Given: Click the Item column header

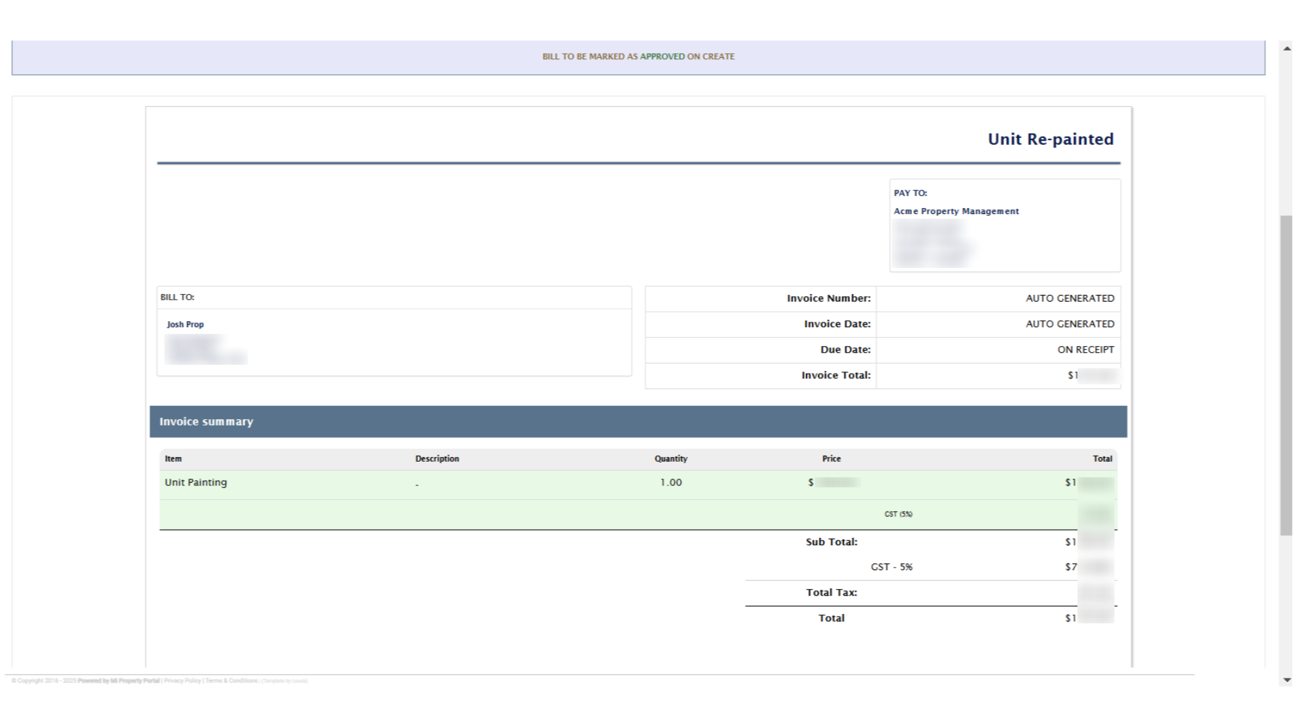Looking at the screenshot, I should pos(173,458).
